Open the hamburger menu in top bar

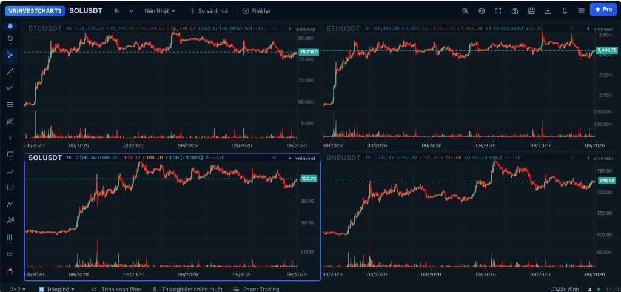click(581, 11)
